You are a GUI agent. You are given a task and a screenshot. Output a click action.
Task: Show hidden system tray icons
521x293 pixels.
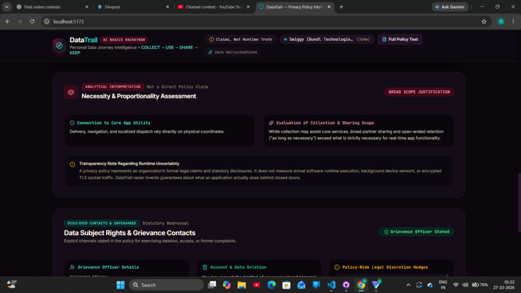(409, 285)
